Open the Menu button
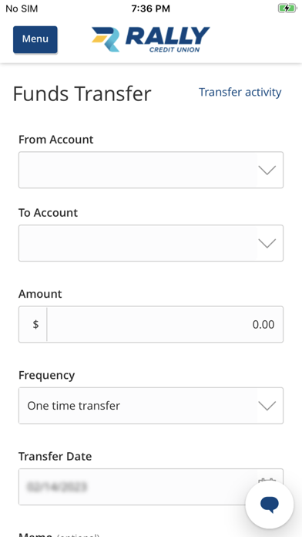This screenshot has width=302, height=537. pyautogui.click(x=35, y=39)
